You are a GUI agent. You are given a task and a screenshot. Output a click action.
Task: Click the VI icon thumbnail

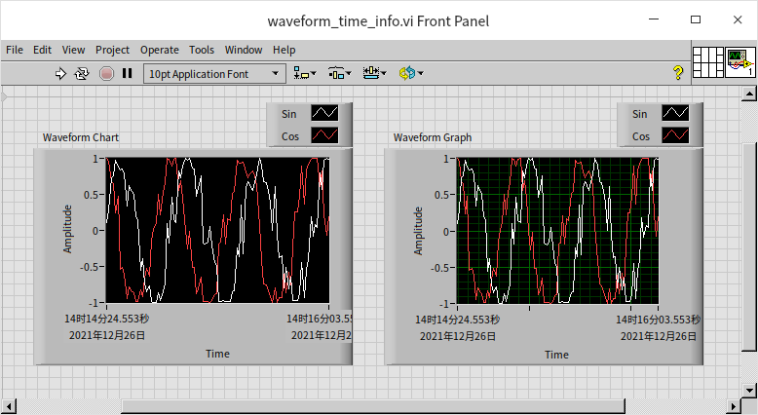coord(739,62)
